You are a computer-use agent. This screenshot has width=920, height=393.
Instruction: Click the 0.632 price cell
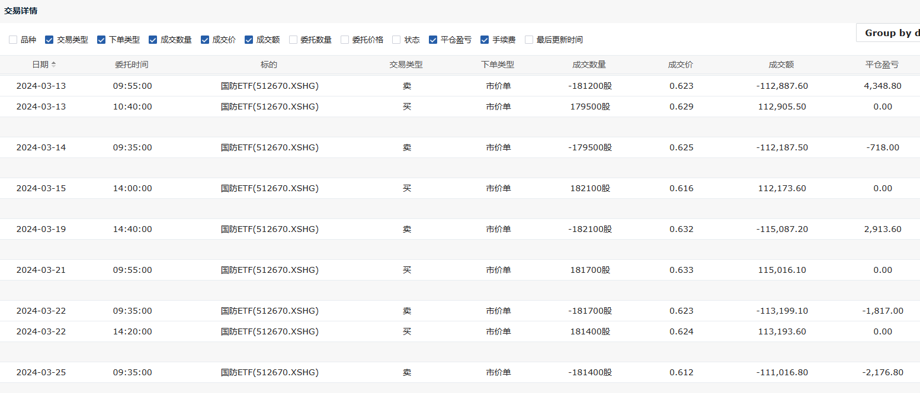[x=681, y=229]
